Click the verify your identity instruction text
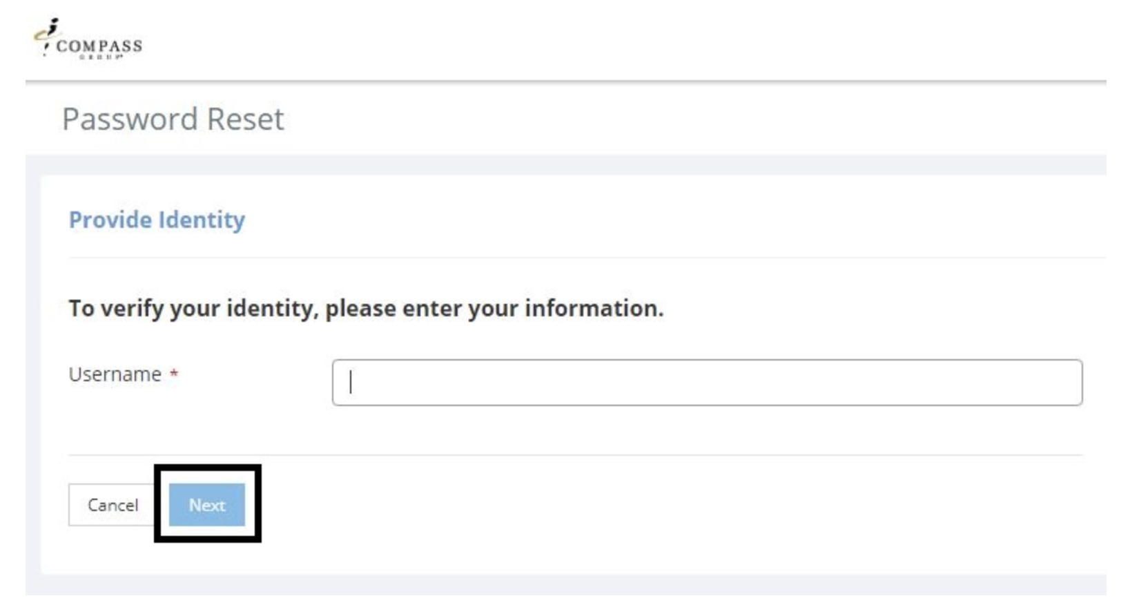1139x616 pixels. click(x=366, y=308)
